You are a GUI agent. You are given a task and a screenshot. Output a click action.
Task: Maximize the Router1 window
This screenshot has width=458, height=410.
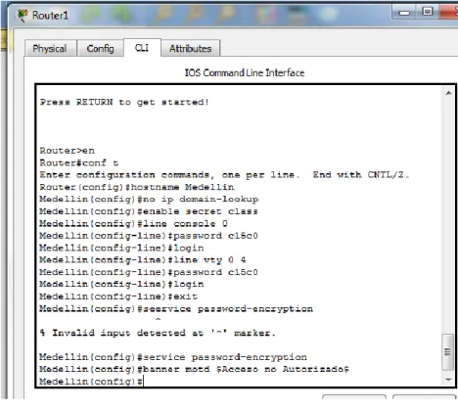click(428, 12)
